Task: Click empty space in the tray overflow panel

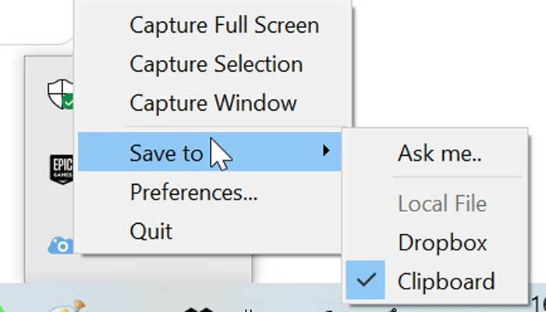Action: 156,269
